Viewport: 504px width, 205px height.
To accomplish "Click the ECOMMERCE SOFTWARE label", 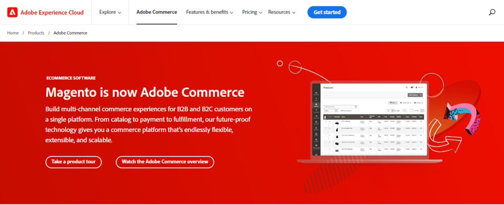I will pos(71,78).
